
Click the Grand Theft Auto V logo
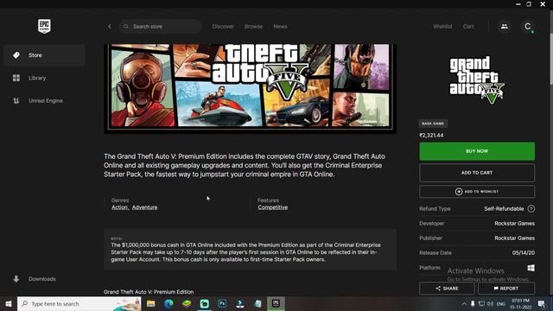coord(477,80)
